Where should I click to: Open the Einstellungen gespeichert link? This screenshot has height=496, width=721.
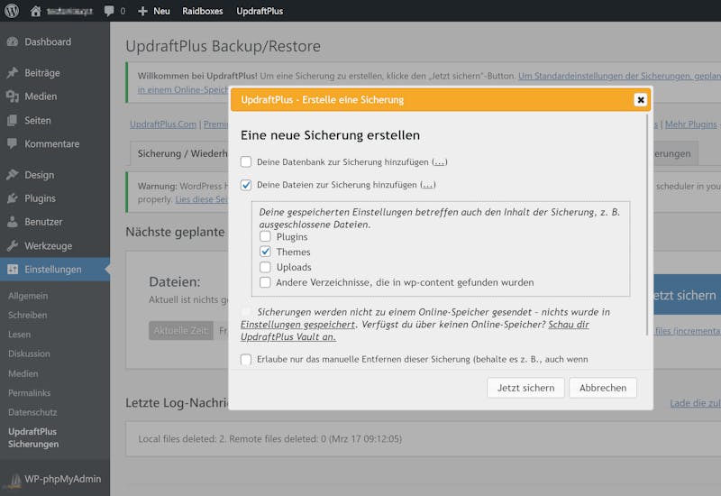coord(297,325)
